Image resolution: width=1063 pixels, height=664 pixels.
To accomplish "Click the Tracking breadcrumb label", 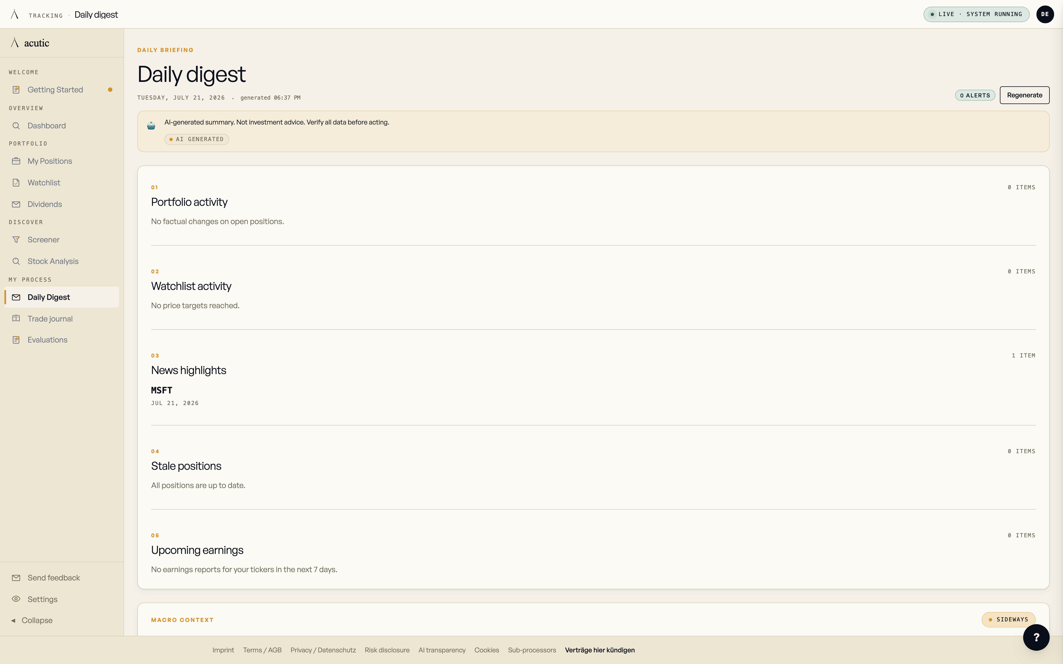I will click(x=46, y=16).
